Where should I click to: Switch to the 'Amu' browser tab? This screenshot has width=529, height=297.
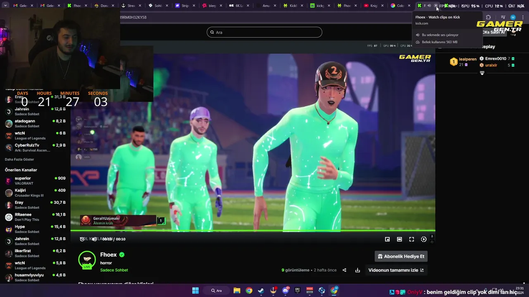264,6
